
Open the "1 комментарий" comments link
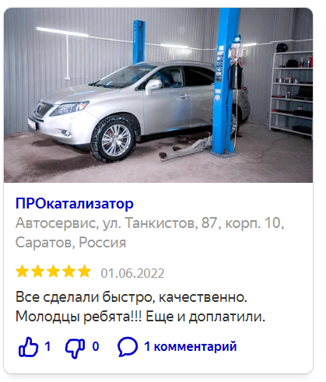pos(191,346)
